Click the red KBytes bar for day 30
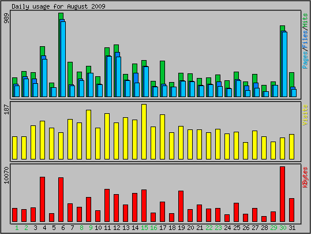This screenshot has width=311, height=234. click(x=283, y=194)
